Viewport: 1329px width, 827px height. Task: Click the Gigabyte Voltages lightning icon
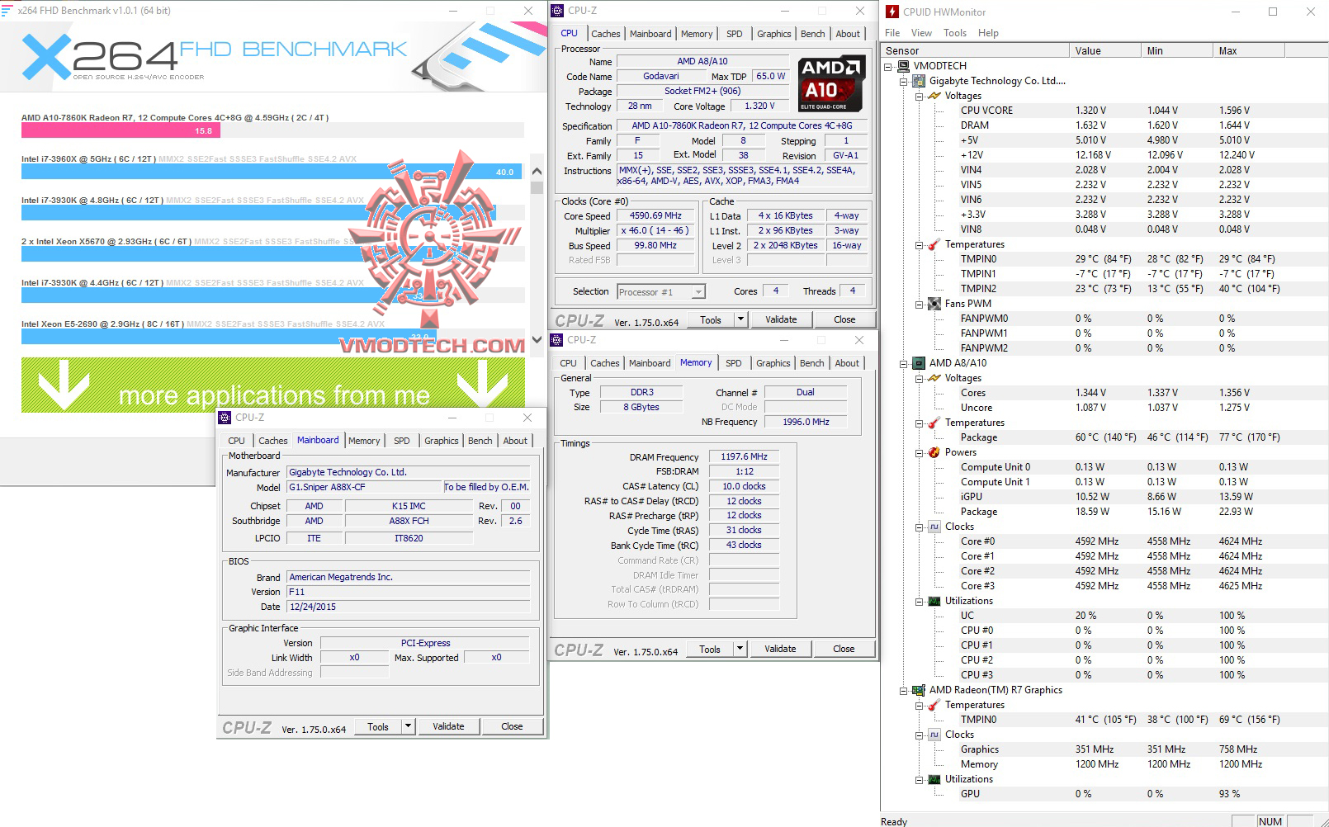[x=934, y=96]
